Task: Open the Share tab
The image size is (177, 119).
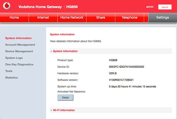Action: 101,18
